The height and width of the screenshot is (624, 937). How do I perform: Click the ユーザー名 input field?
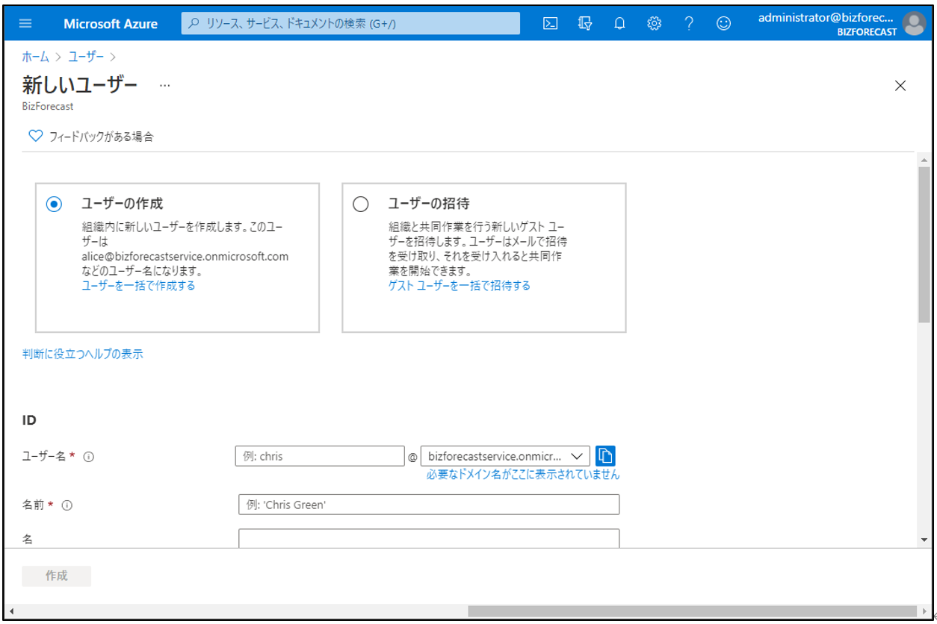(319, 456)
